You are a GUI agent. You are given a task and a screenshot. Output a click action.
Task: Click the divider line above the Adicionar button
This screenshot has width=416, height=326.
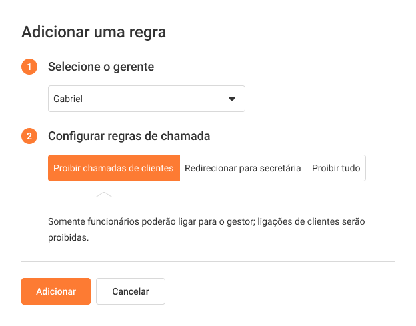[x=208, y=261]
